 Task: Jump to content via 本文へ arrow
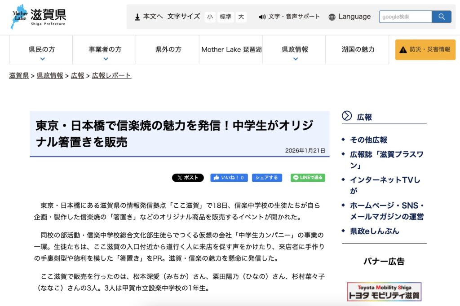148,17
